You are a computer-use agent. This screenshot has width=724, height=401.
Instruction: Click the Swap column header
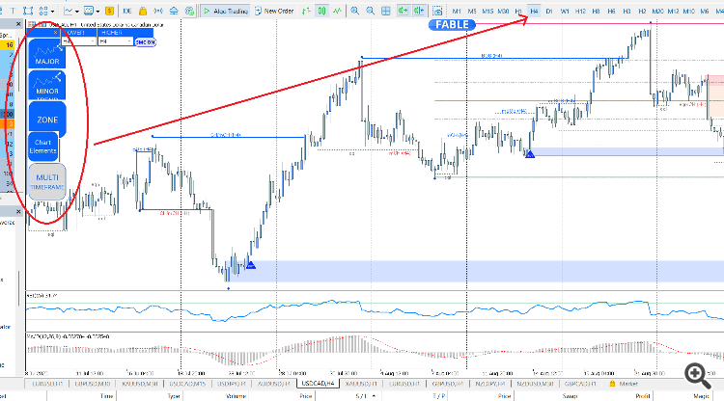pos(570,396)
